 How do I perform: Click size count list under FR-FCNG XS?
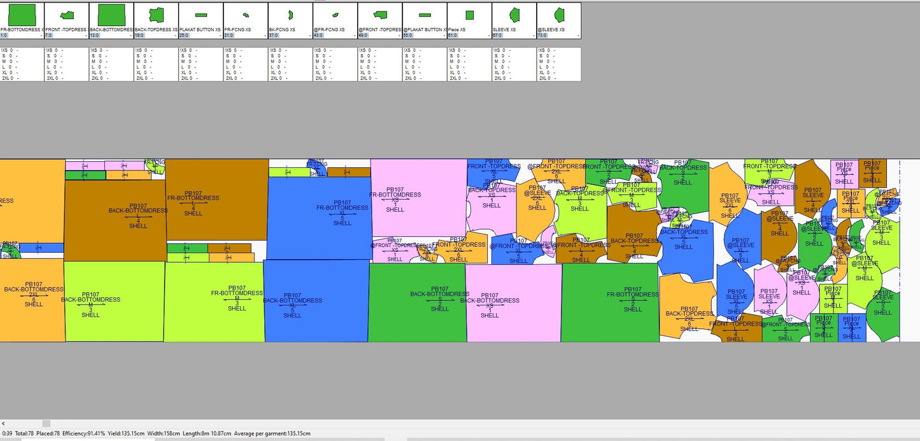[x=246, y=64]
